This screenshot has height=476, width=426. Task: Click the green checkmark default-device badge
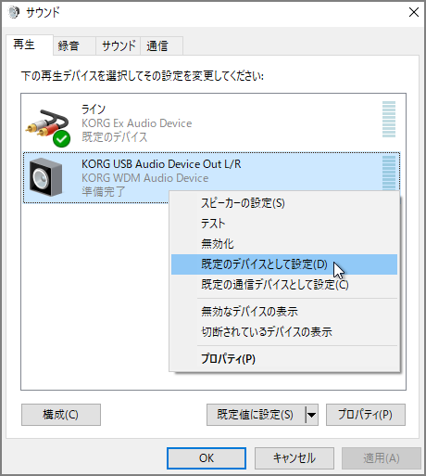(x=61, y=139)
